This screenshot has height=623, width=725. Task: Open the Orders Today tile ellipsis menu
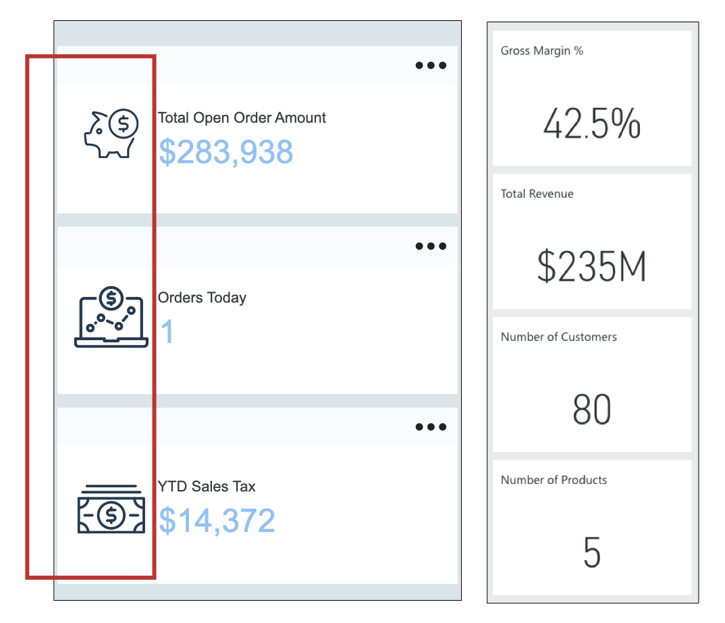431,246
